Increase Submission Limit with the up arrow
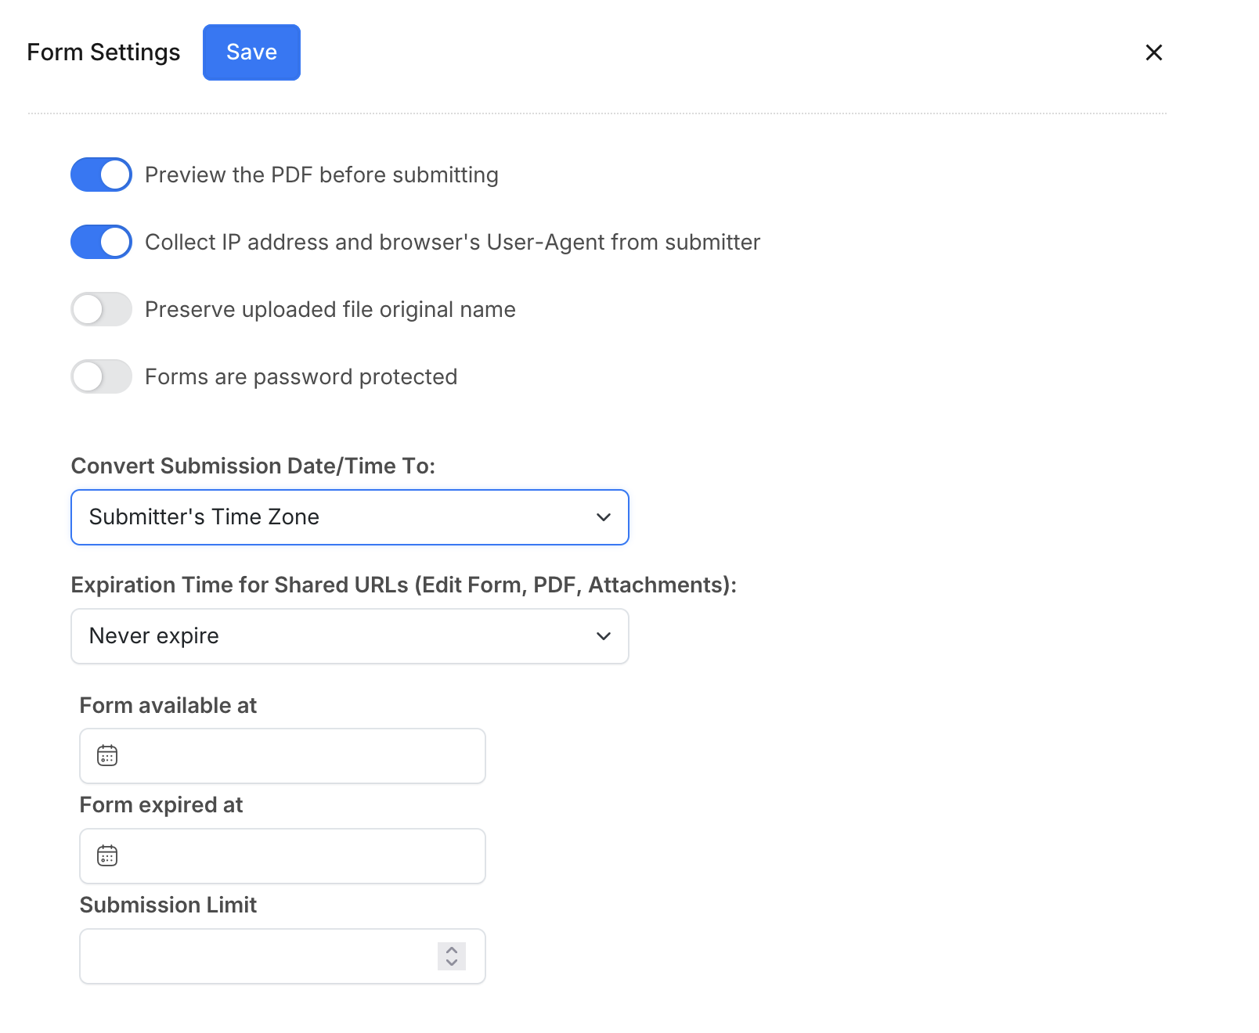1259x1033 pixels. click(x=452, y=950)
